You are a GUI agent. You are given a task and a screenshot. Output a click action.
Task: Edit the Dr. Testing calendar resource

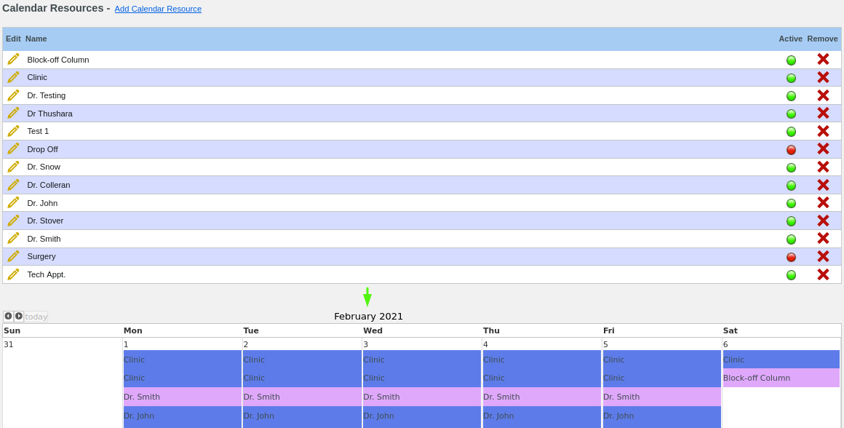tap(13, 95)
